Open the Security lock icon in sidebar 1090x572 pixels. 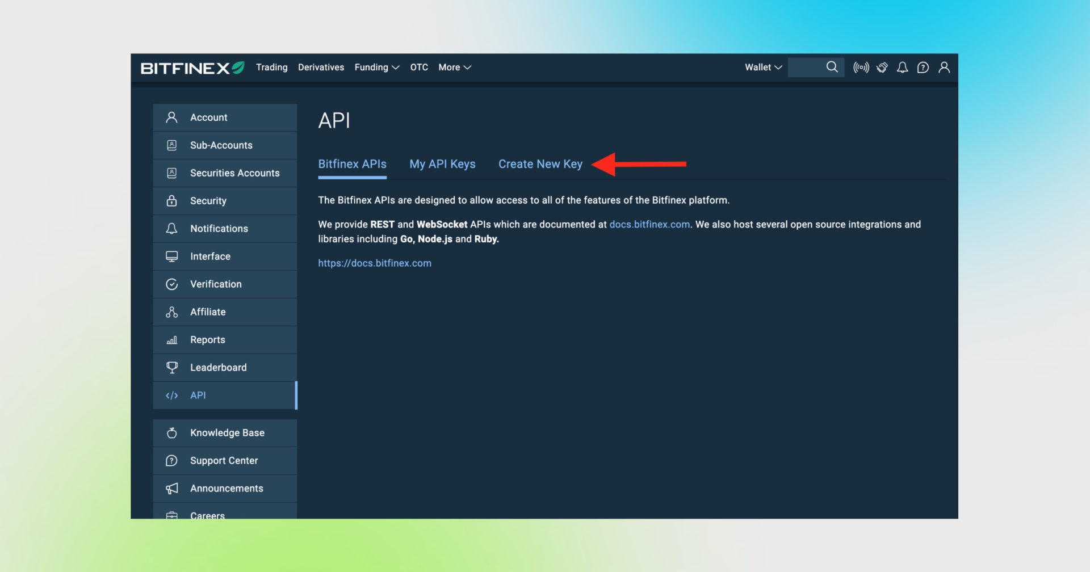(x=172, y=200)
